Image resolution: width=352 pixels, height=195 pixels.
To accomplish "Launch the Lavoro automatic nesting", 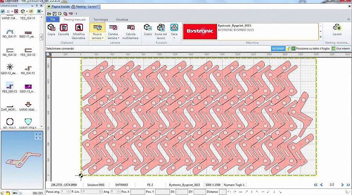I will click(337, 28).
